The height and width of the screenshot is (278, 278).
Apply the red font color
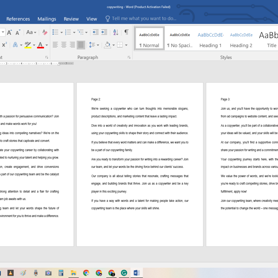40,45
